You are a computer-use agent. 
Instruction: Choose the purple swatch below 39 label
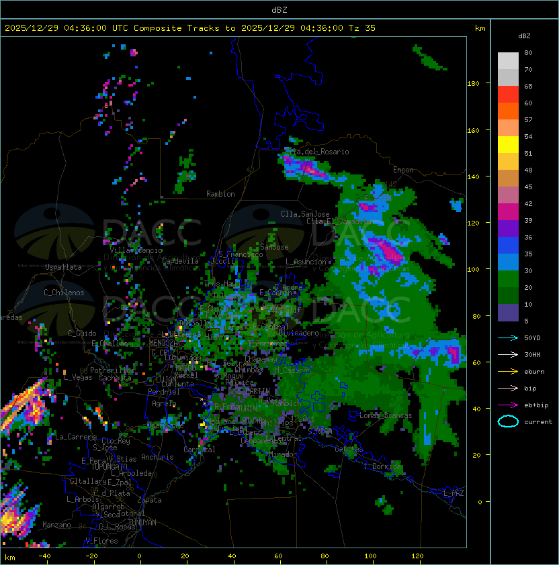508,228
